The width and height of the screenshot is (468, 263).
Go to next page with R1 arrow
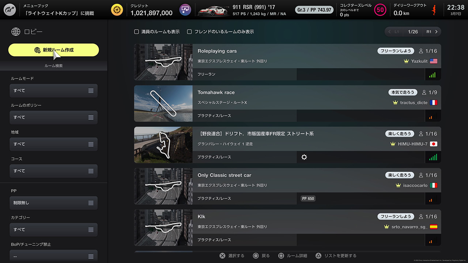432,32
